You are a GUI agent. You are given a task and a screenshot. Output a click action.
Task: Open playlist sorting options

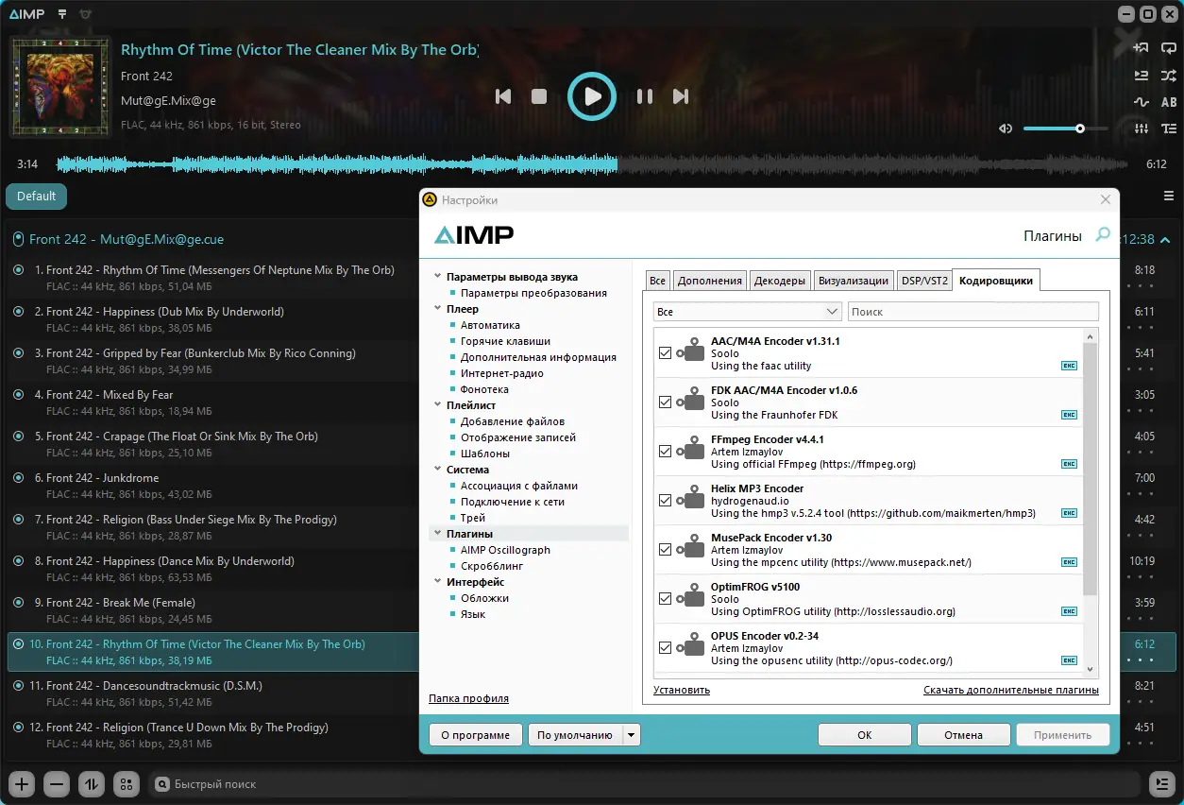coord(91,783)
